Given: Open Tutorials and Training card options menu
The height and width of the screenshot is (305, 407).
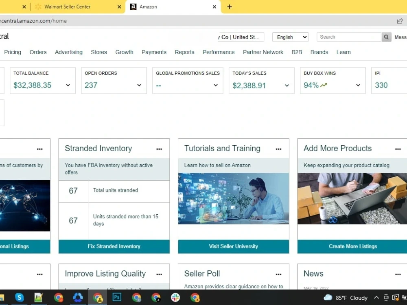Looking at the screenshot, I should pyautogui.click(x=278, y=149).
